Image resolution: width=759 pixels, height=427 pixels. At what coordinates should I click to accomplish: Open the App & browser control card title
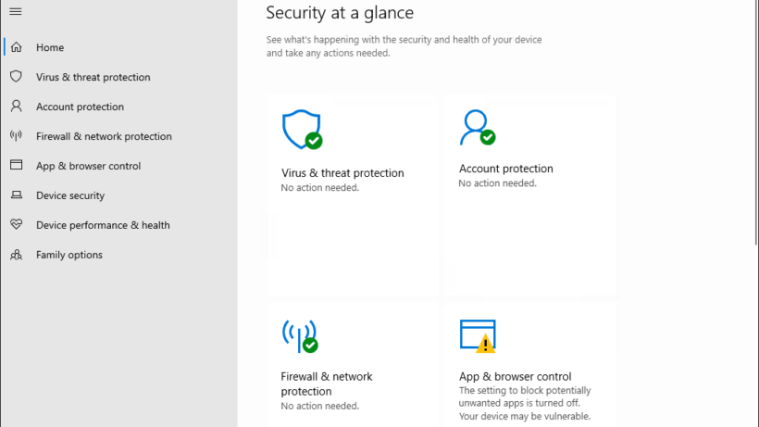coord(515,376)
